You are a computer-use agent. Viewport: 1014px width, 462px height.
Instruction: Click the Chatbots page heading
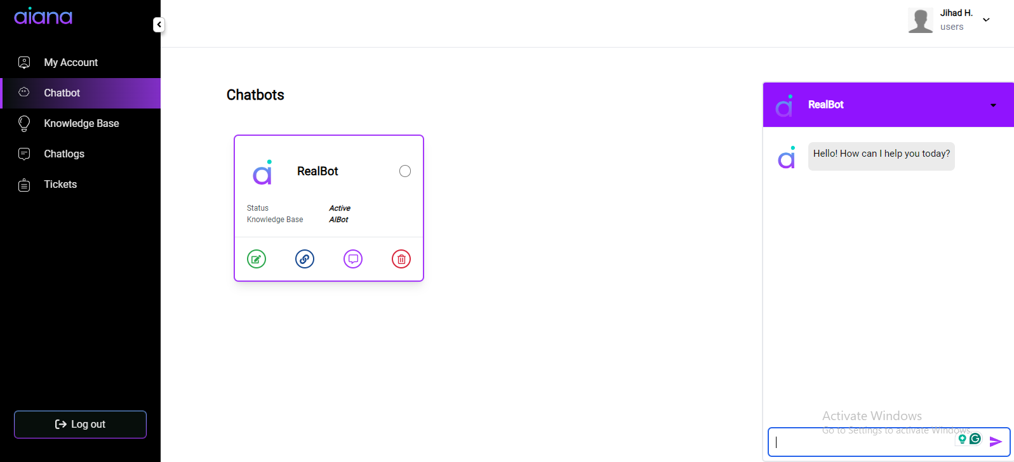(255, 95)
